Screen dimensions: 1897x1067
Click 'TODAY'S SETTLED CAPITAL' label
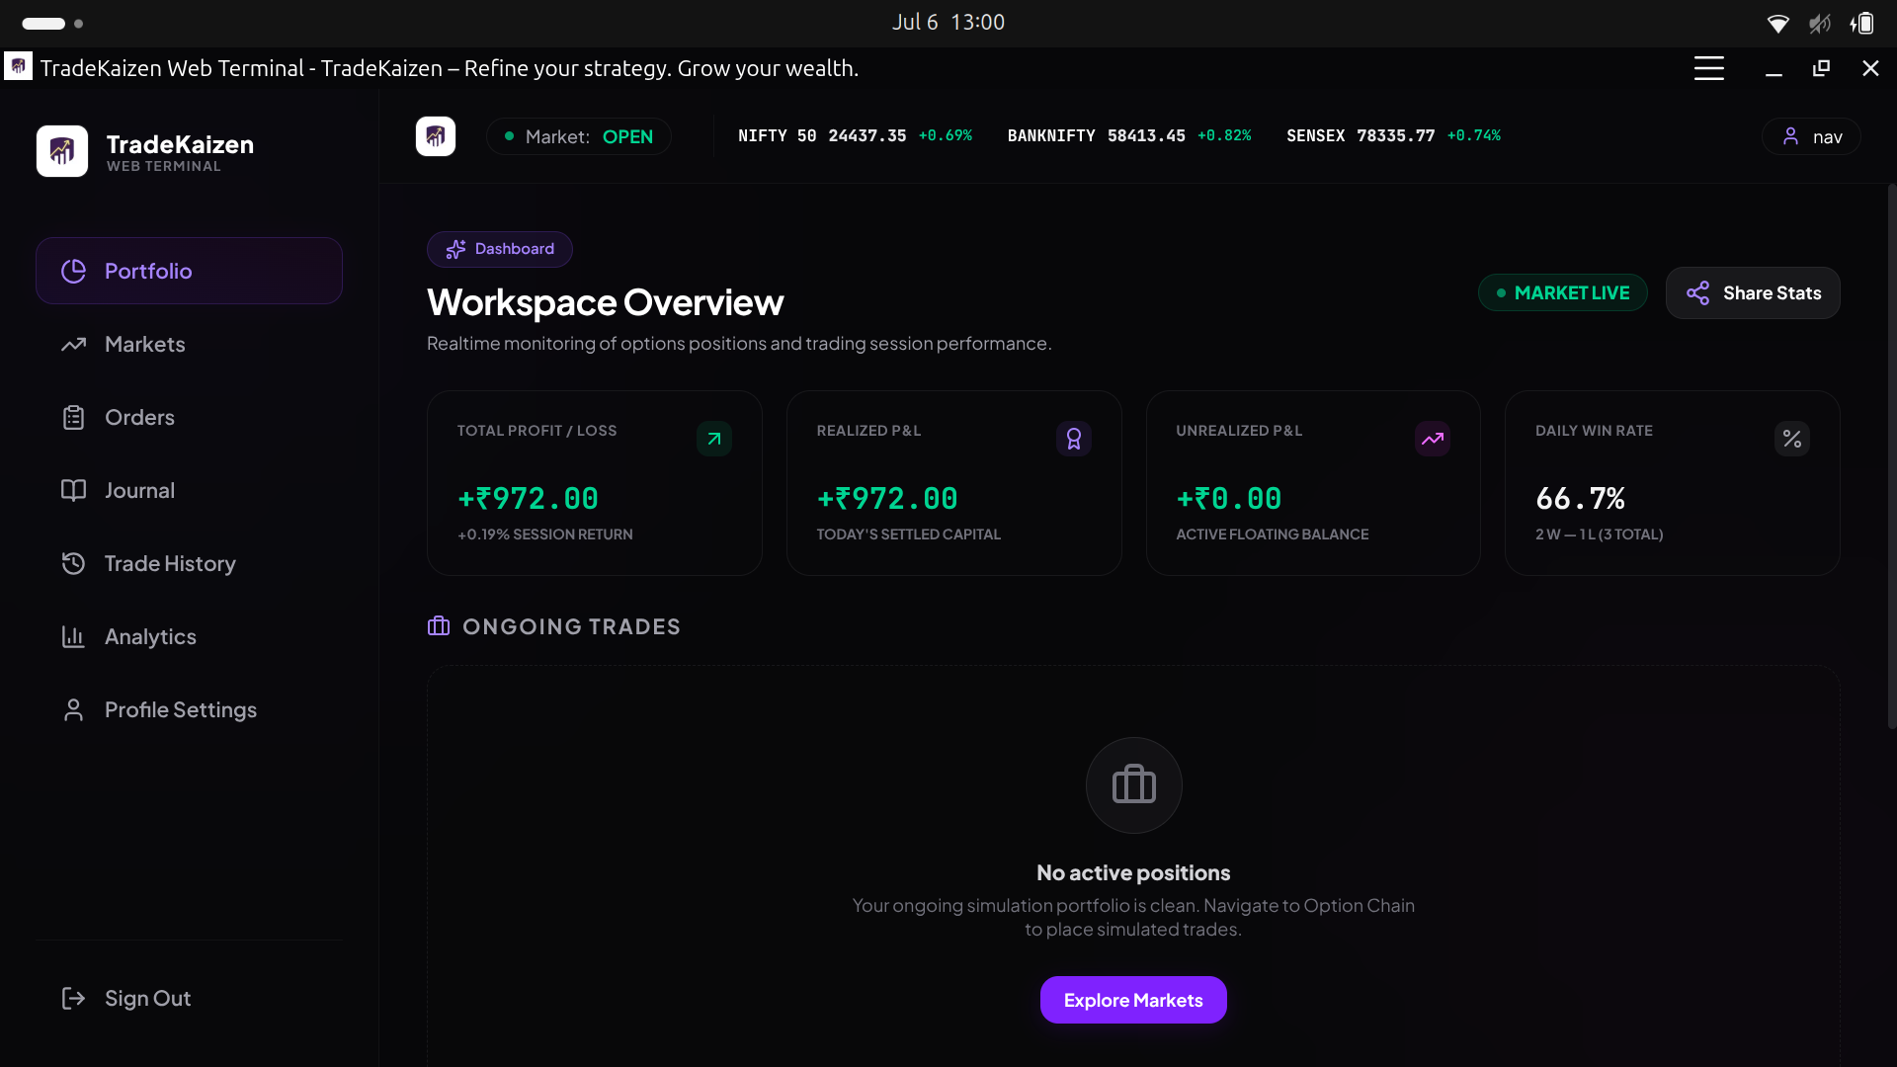[x=909, y=534]
